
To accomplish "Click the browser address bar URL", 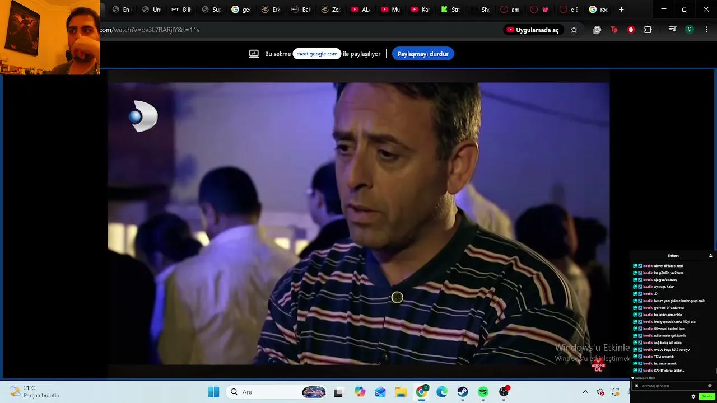I will tap(150, 30).
